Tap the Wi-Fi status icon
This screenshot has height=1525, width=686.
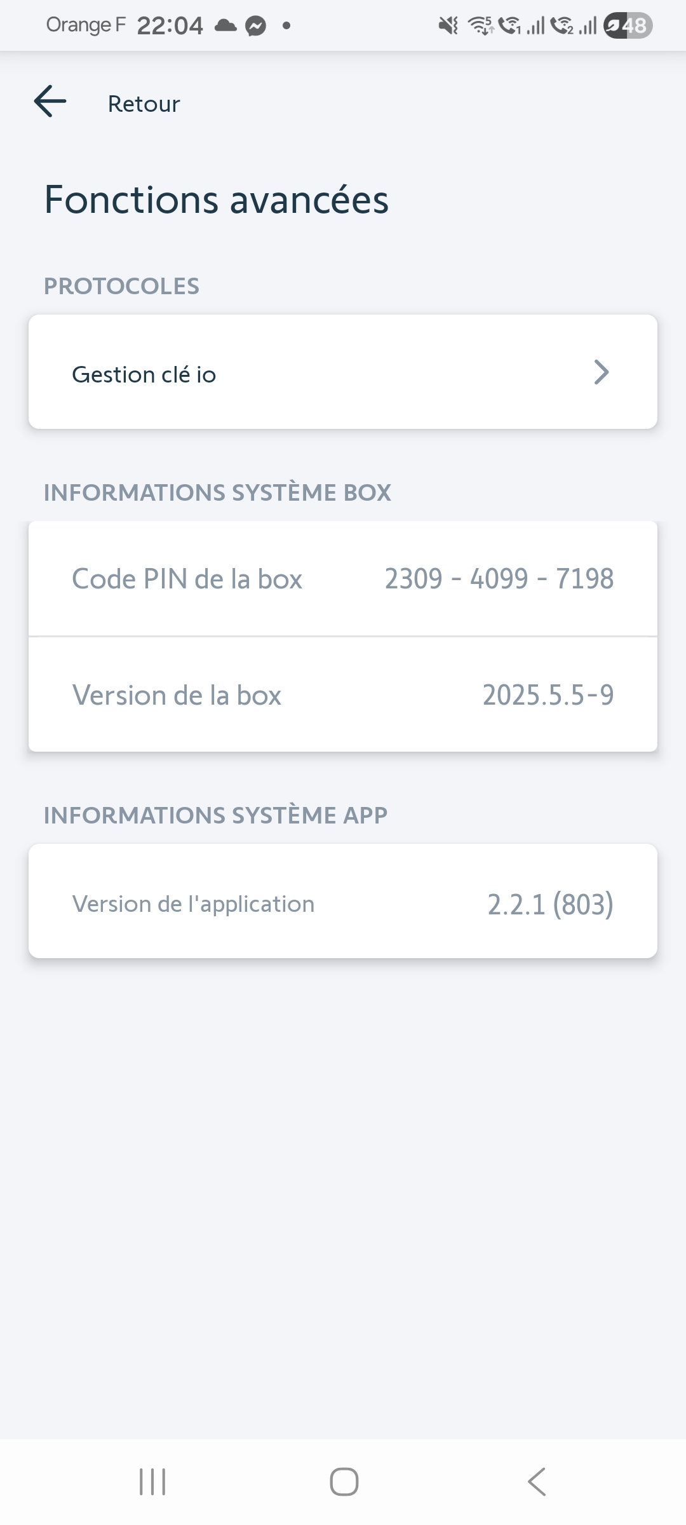480,26
